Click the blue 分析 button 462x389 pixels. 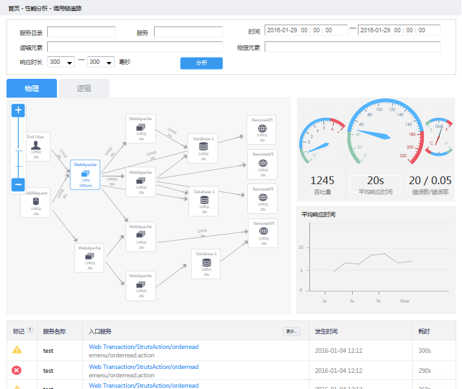(x=201, y=63)
